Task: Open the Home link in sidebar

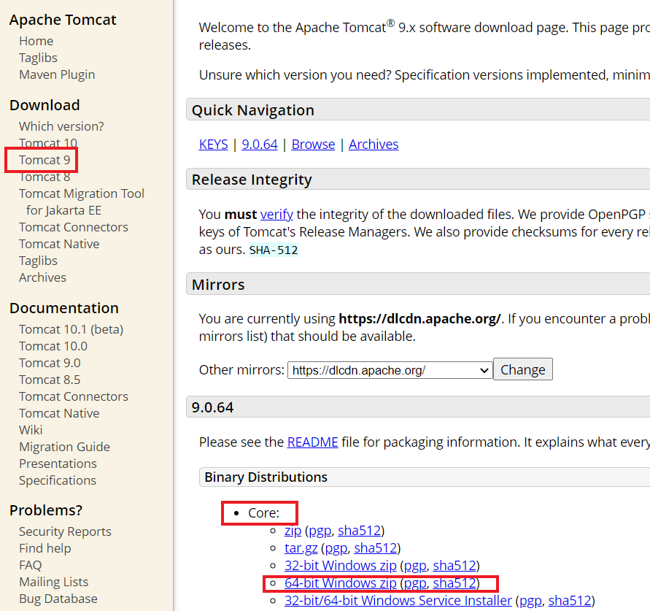Action: pyautogui.click(x=36, y=41)
